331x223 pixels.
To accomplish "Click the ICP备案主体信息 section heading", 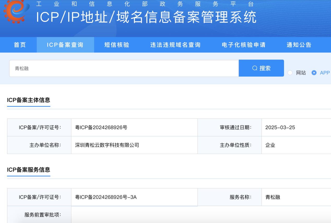I will coord(28,100).
